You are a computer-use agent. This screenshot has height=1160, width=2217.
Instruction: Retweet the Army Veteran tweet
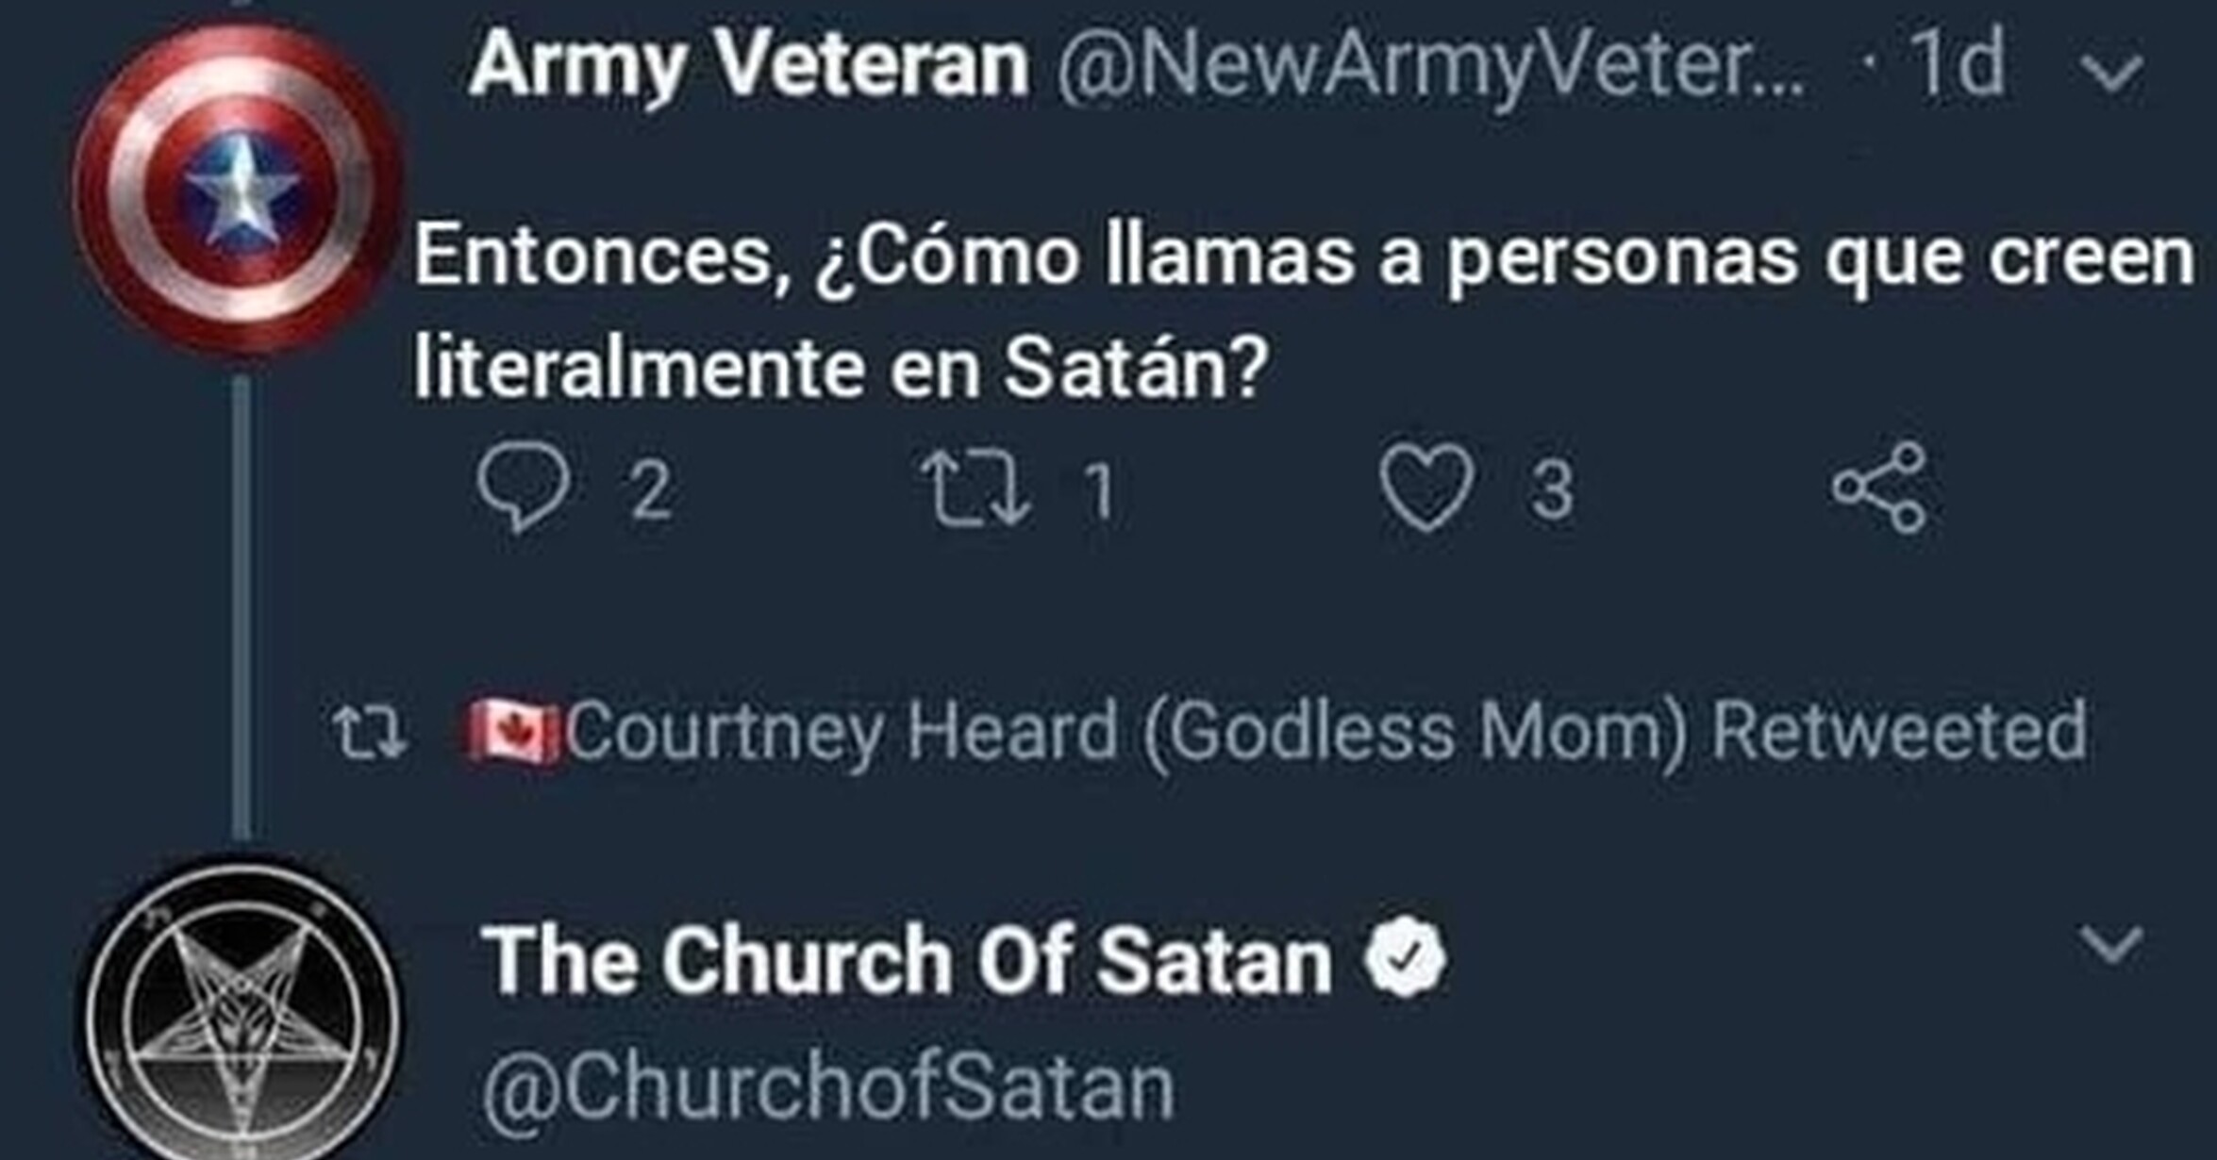point(975,488)
